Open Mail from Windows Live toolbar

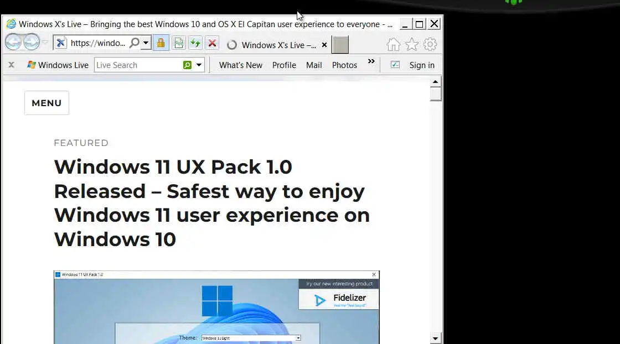(x=314, y=65)
